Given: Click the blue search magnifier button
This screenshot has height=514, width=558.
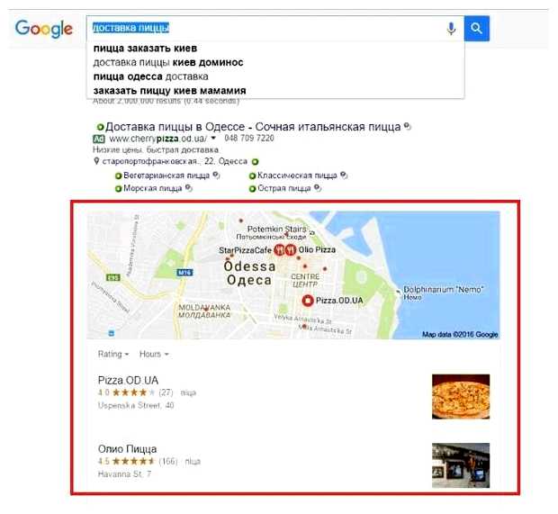Looking at the screenshot, I should click(476, 28).
